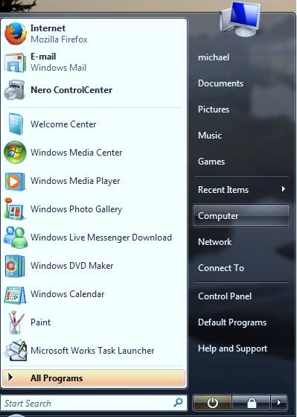This screenshot has width=297, height=417.
Task: Open Recent Items
Action: (241, 190)
